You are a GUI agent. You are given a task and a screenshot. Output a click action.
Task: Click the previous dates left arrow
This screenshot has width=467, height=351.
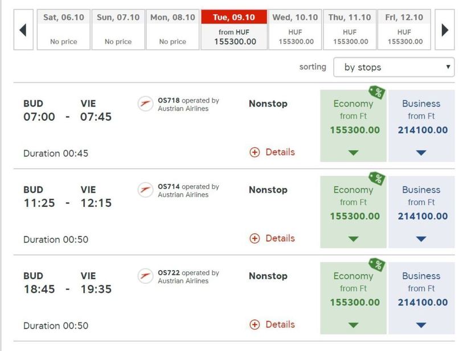tap(23, 30)
